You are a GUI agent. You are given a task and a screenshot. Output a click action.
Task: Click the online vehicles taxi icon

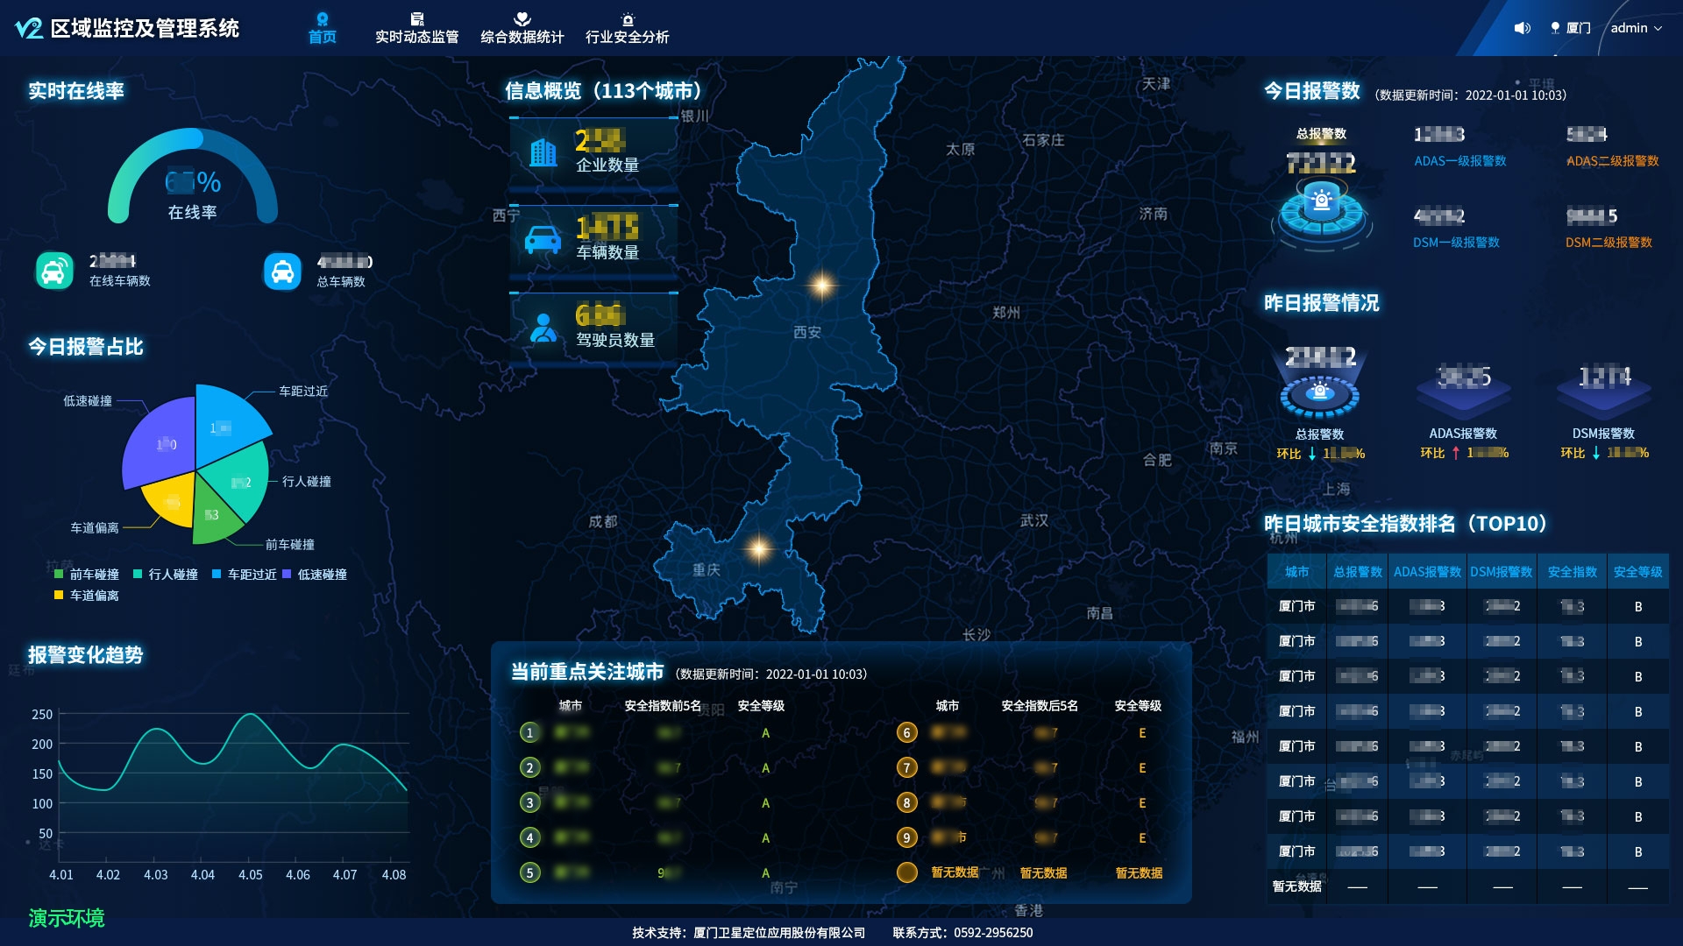pyautogui.click(x=54, y=271)
